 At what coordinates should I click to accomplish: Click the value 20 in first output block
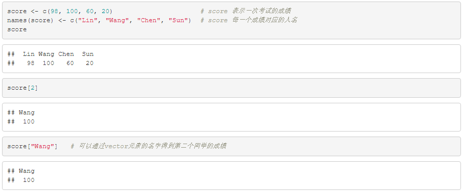pos(90,63)
